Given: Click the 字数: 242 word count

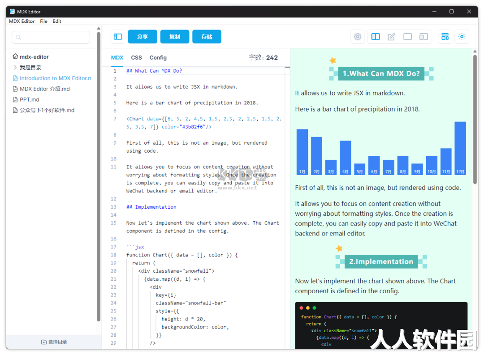Looking at the screenshot, I should 264,58.
